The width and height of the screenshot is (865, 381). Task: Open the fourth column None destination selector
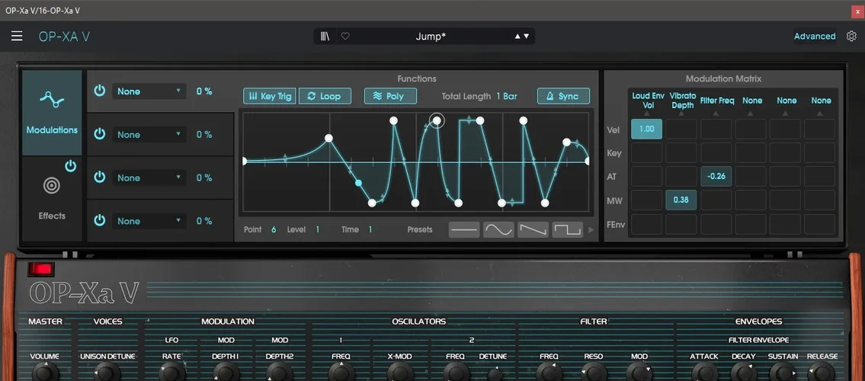(752, 101)
